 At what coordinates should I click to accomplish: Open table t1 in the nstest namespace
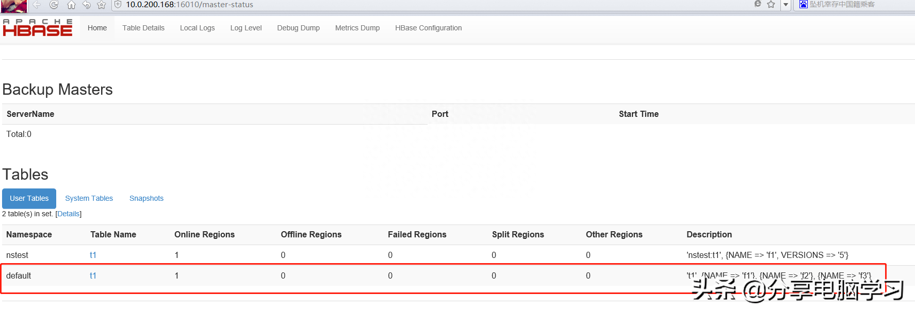click(x=93, y=255)
